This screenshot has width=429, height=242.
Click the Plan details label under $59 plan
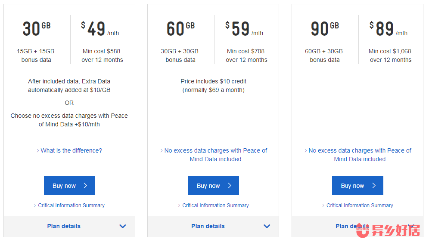(x=208, y=226)
